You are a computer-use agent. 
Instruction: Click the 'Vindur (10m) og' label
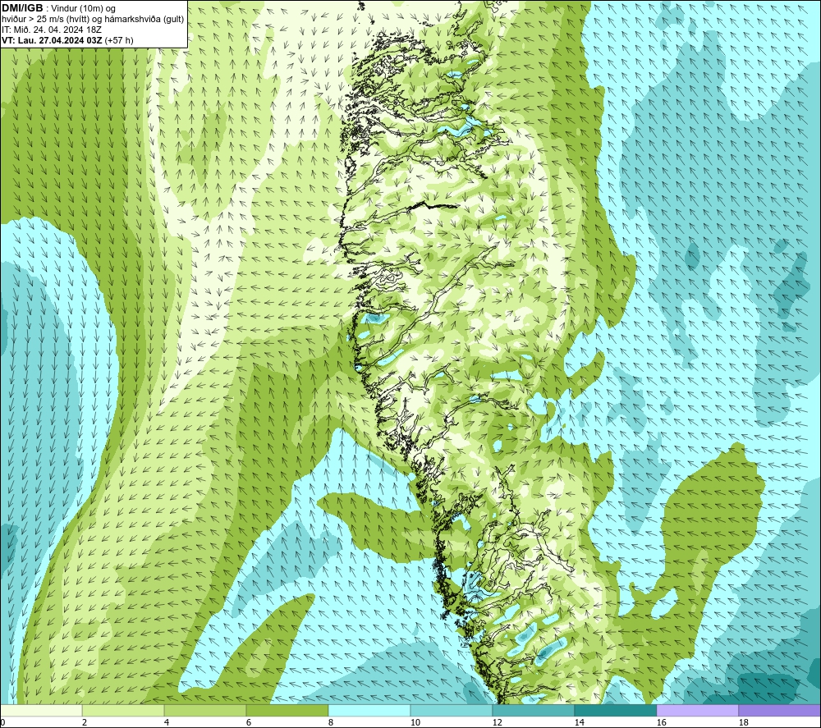[83, 9]
